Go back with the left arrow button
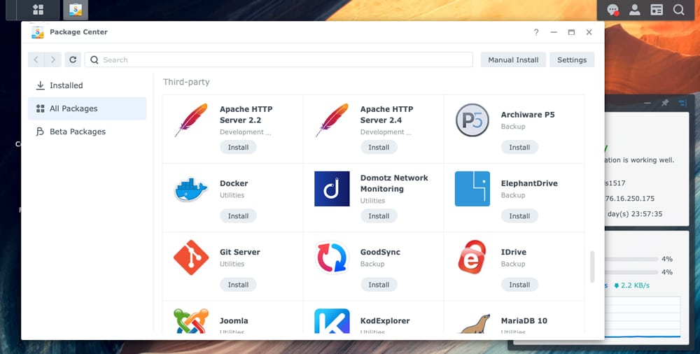 [36, 60]
